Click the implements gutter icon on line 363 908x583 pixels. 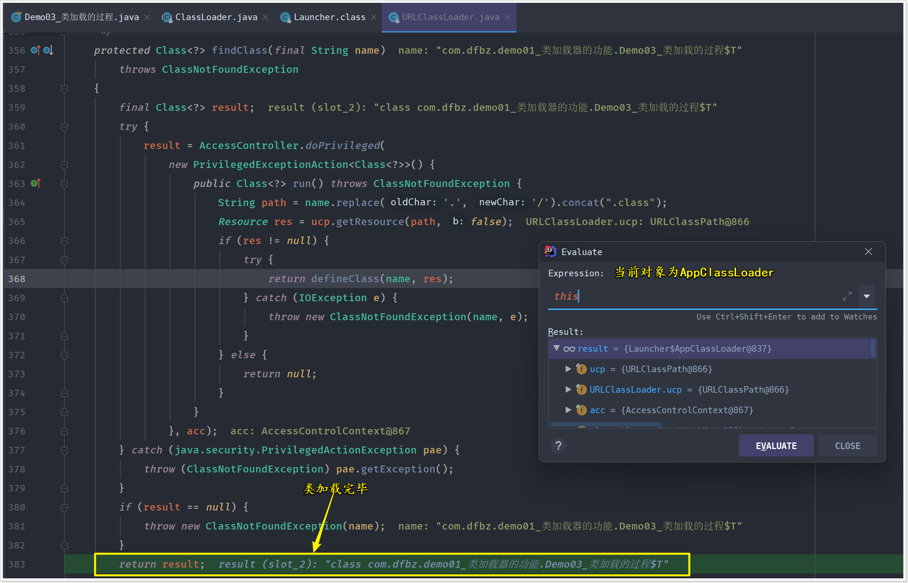(x=35, y=184)
